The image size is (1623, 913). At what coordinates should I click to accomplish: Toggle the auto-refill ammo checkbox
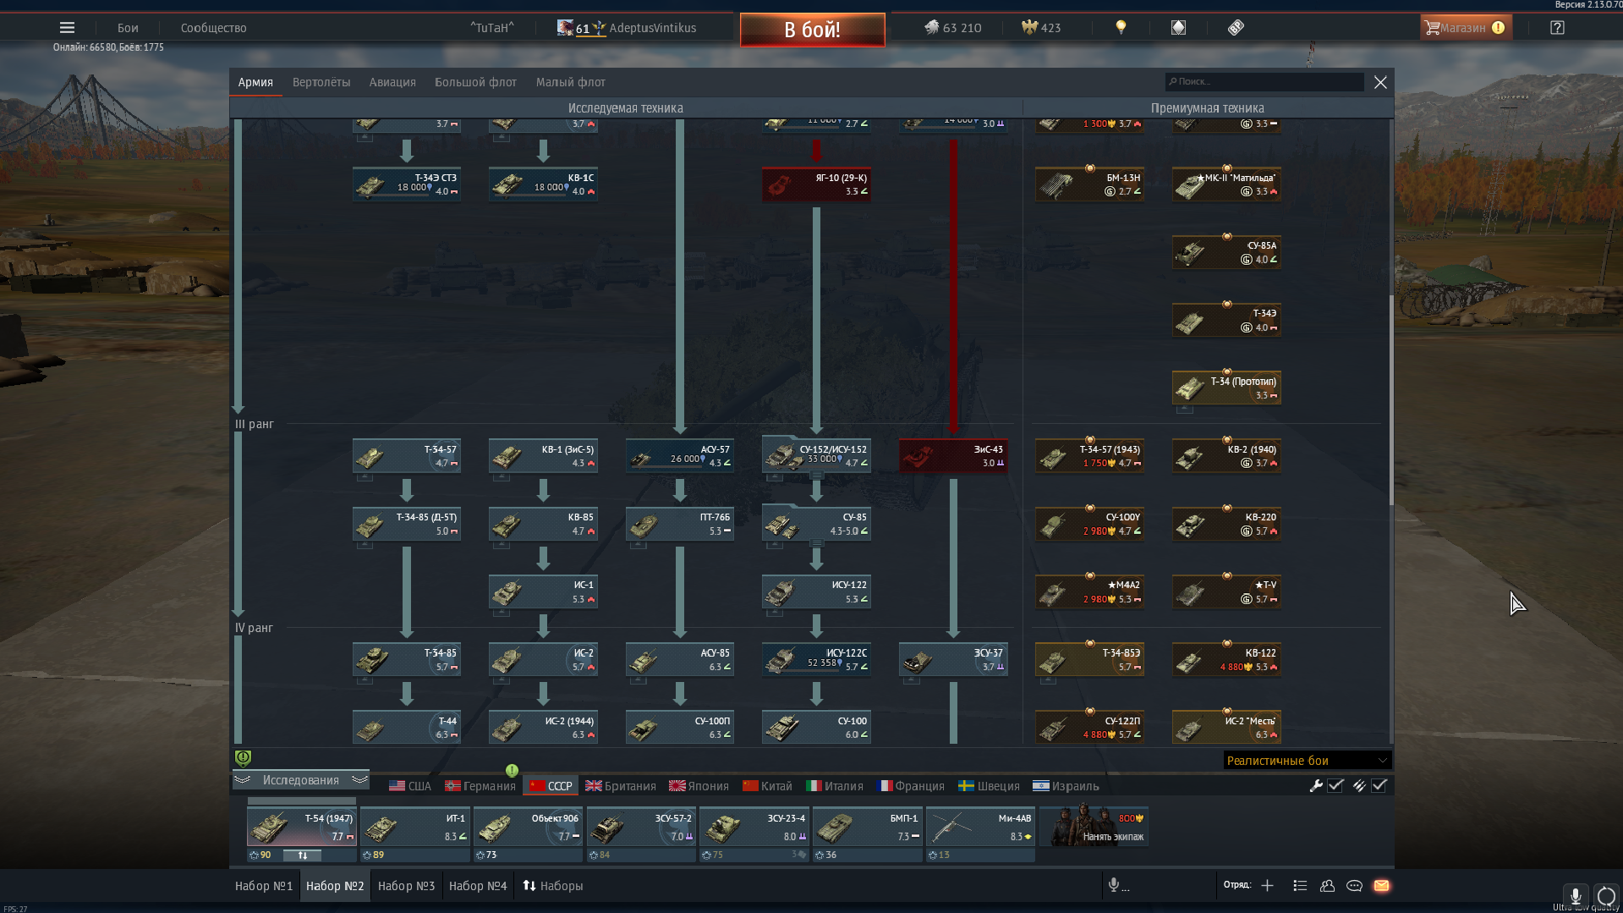(x=1379, y=785)
